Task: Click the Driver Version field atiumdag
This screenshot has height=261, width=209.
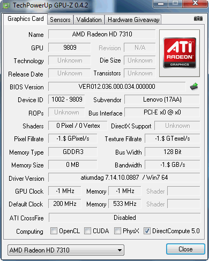Action: point(124,178)
